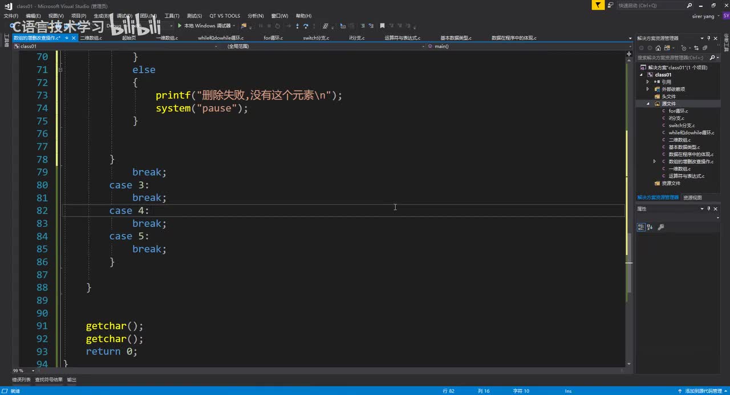Switch to the 基本数据类型.c editor tab
The height and width of the screenshot is (395, 730).
click(456, 38)
